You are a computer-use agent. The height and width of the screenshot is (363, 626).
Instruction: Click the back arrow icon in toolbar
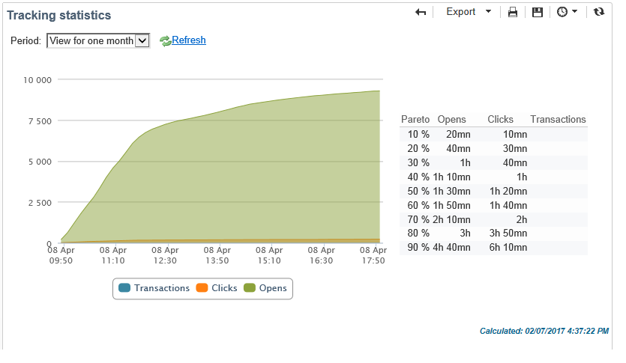421,13
